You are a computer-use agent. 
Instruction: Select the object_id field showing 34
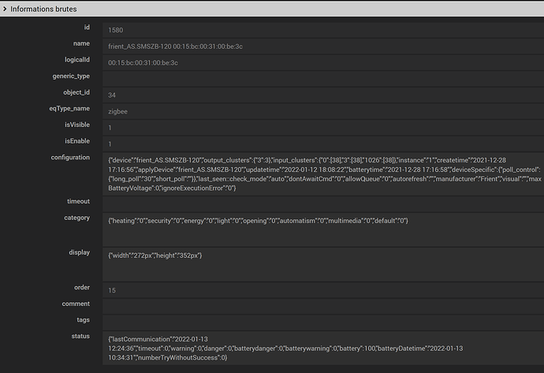pyautogui.click(x=323, y=95)
